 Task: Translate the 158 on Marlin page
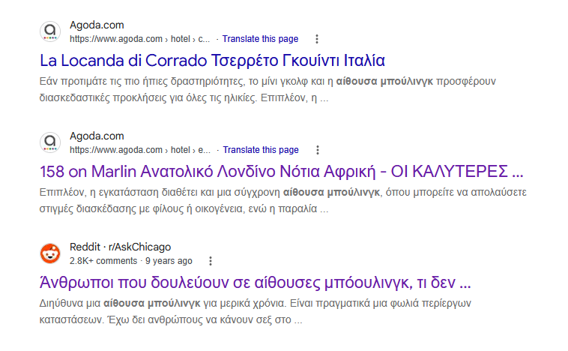(x=261, y=150)
